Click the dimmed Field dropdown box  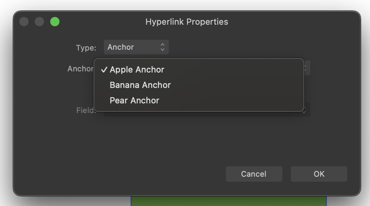[207, 114]
